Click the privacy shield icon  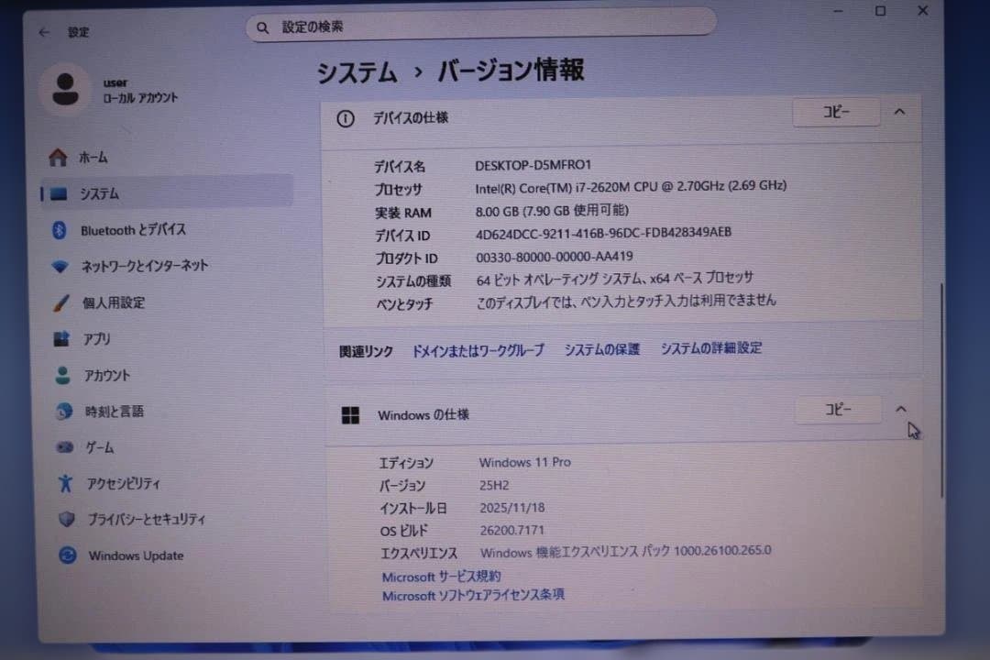pyautogui.click(x=66, y=519)
